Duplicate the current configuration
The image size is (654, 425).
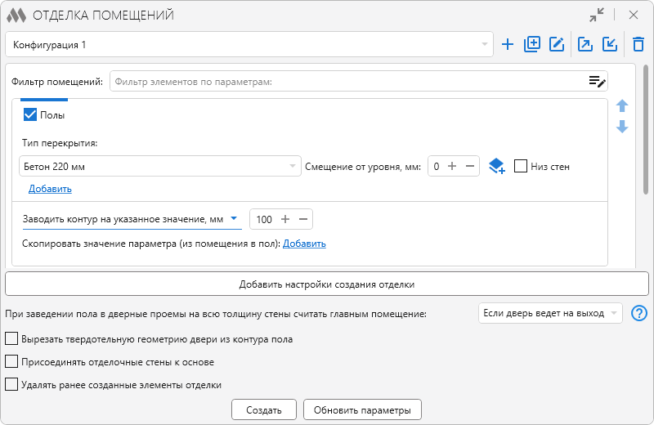coord(532,44)
